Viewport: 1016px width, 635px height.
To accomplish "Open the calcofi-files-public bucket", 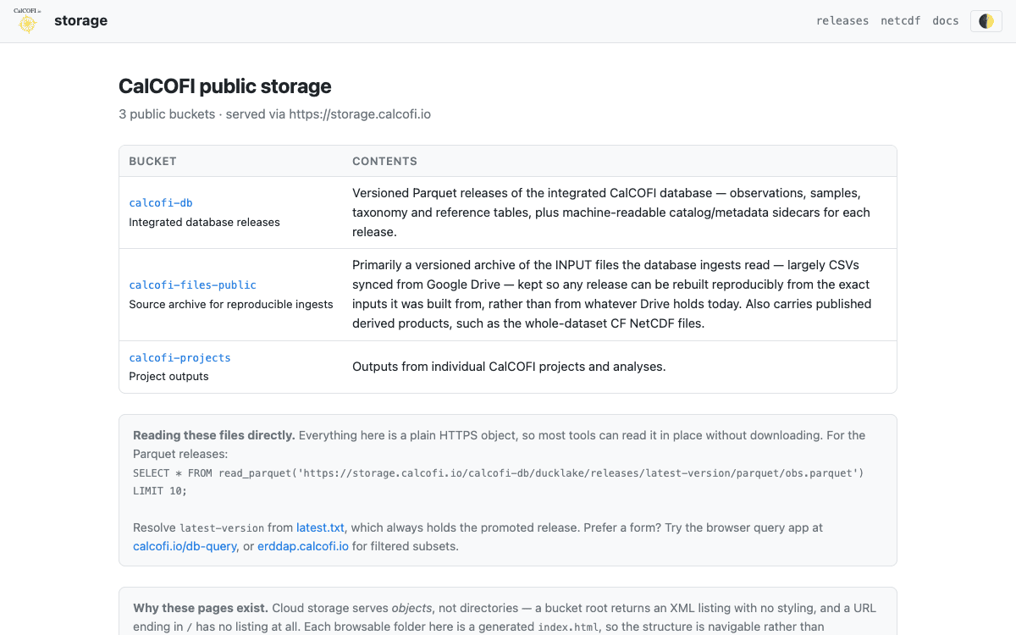I will tap(192, 285).
